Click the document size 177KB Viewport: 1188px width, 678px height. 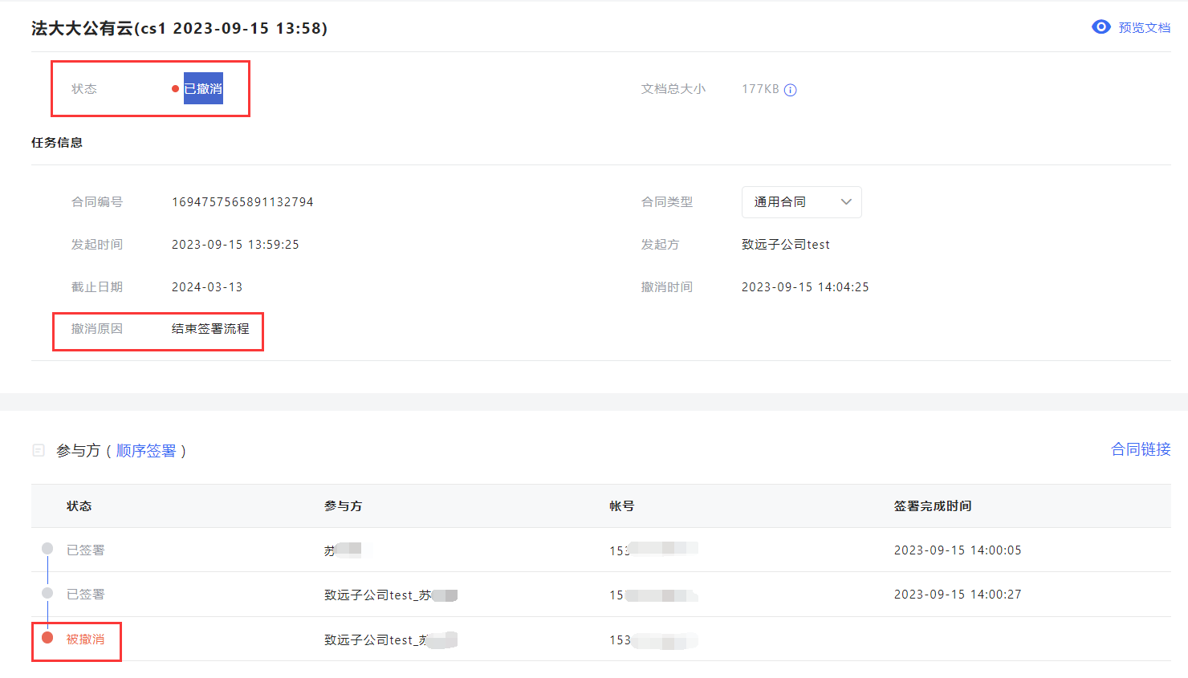tap(760, 89)
